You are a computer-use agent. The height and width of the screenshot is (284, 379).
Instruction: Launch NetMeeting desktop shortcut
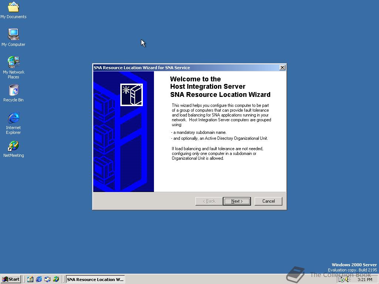point(13,149)
